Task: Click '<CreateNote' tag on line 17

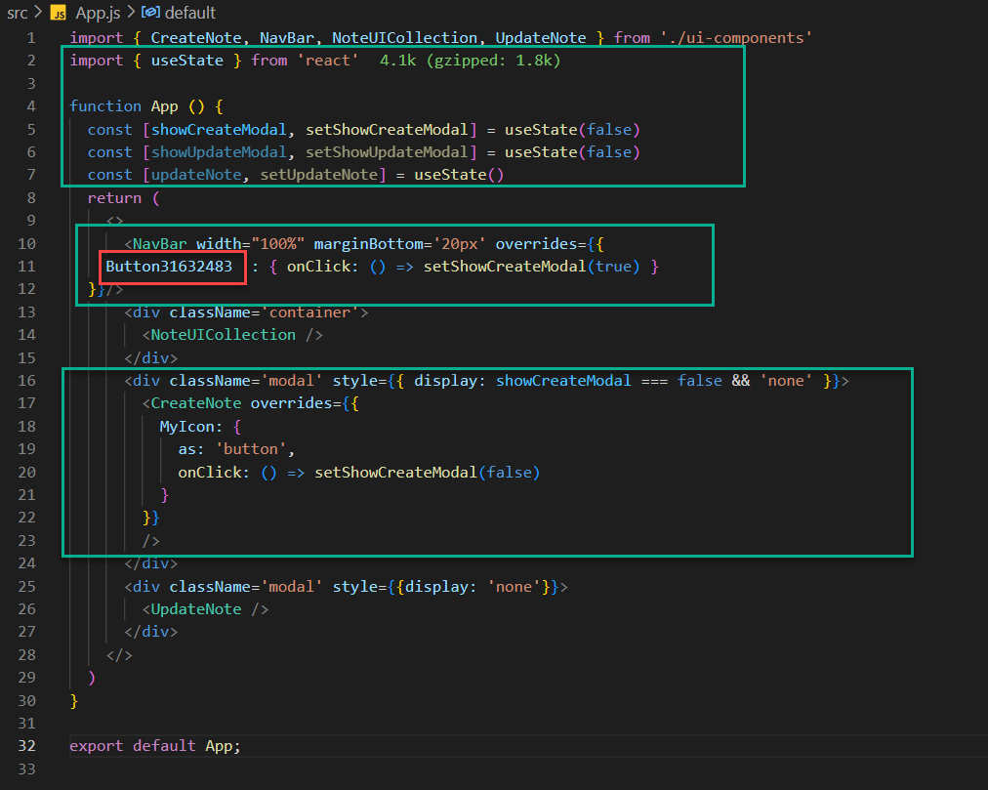Action: click(191, 403)
